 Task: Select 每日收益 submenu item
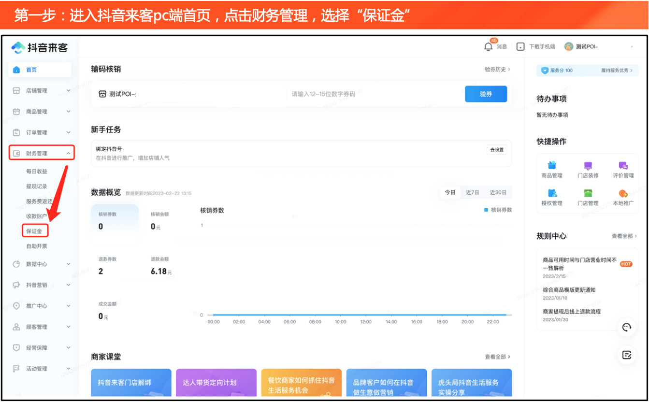pyautogui.click(x=37, y=172)
